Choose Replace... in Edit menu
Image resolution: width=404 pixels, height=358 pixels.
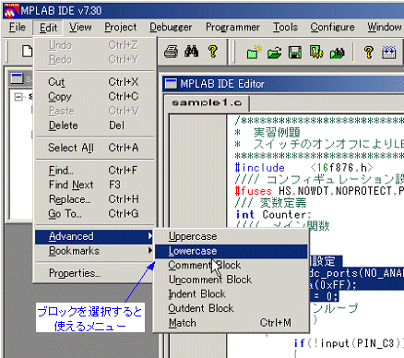[94, 199]
